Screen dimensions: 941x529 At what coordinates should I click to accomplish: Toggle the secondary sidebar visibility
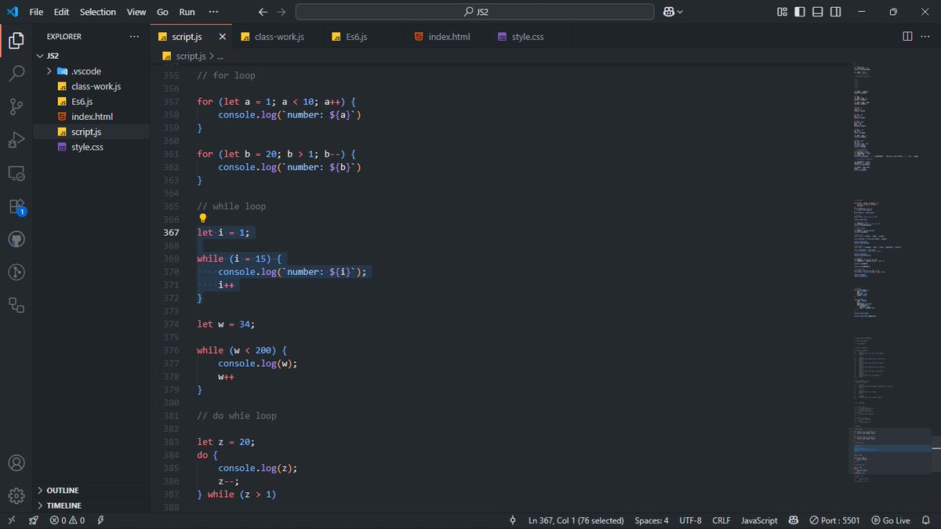pos(835,11)
